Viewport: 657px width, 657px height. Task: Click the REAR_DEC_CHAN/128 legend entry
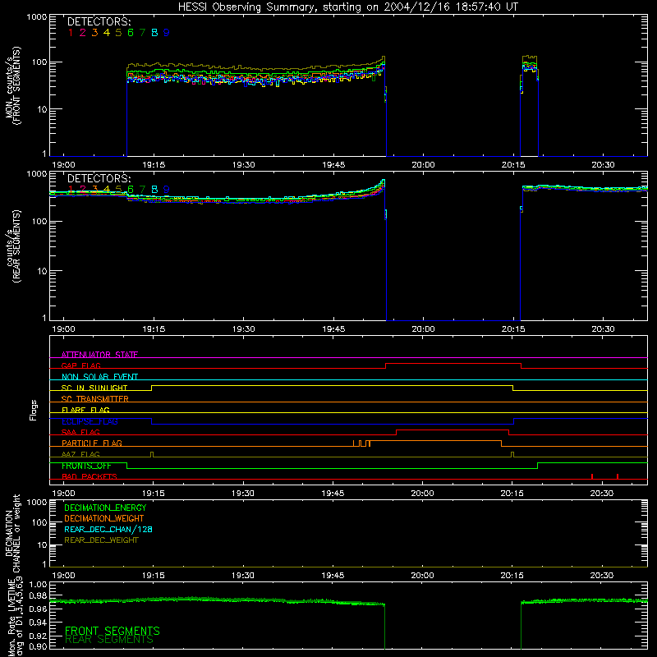pos(108,529)
